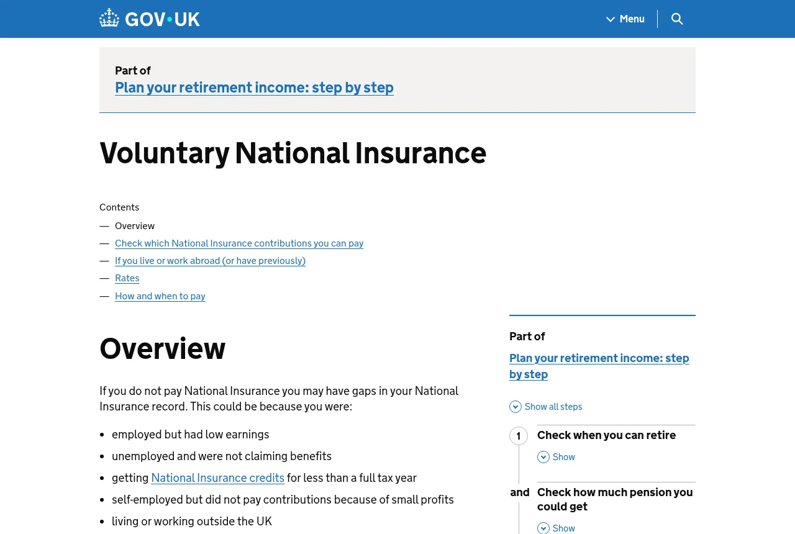795x534 pixels.
Task: Click the GOV.UK wordmark text
Action: point(162,19)
